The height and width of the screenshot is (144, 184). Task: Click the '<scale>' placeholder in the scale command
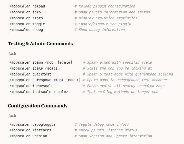point(52,68)
